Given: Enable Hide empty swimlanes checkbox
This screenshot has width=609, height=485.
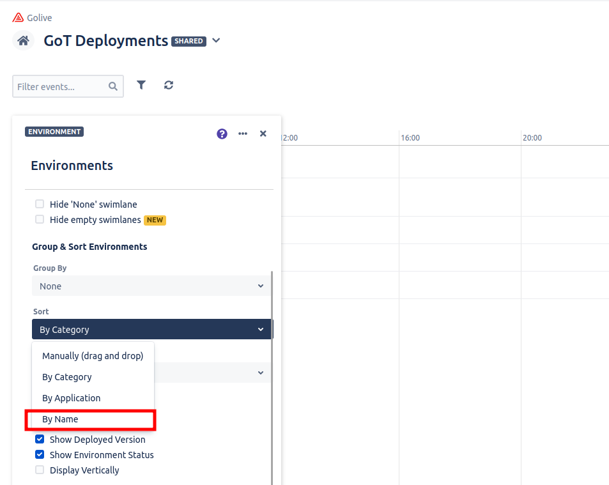Looking at the screenshot, I should pyautogui.click(x=40, y=220).
